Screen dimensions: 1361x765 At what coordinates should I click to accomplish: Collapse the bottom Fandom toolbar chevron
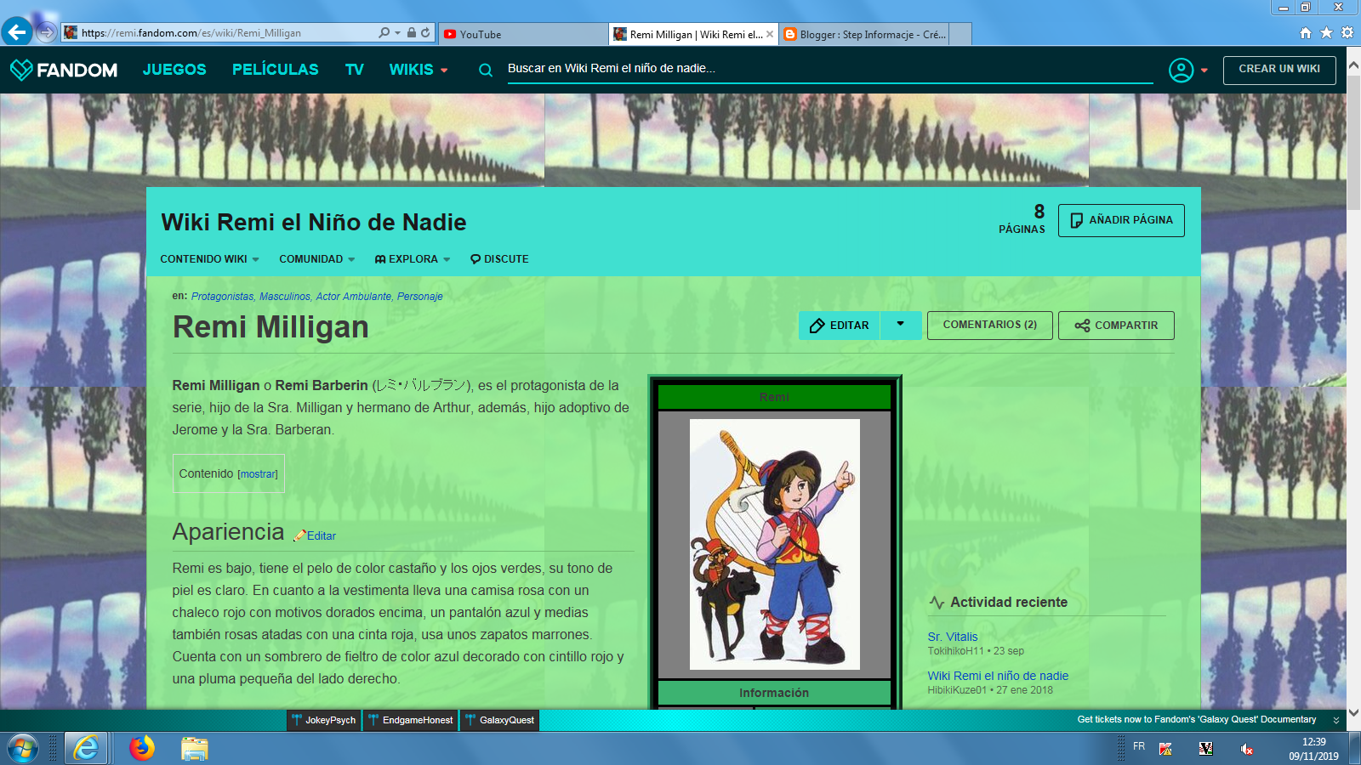point(1335,720)
